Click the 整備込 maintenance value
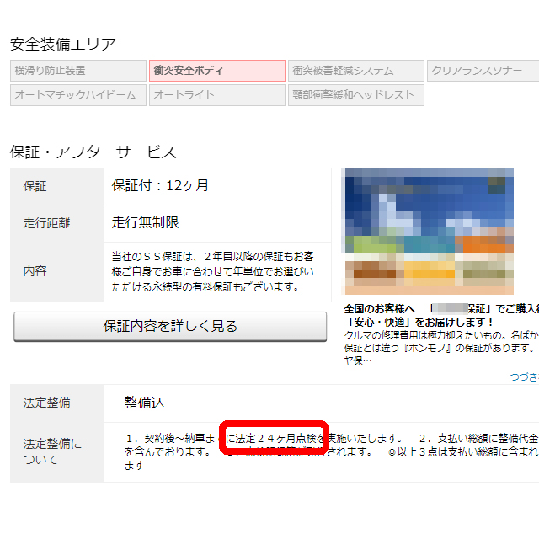Image resolution: width=539 pixels, height=539 pixels. 144,403
